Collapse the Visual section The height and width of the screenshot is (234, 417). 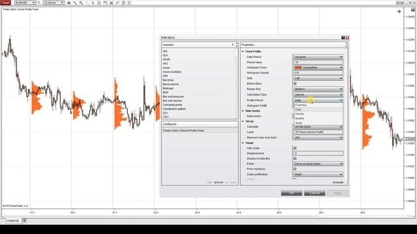243,143
